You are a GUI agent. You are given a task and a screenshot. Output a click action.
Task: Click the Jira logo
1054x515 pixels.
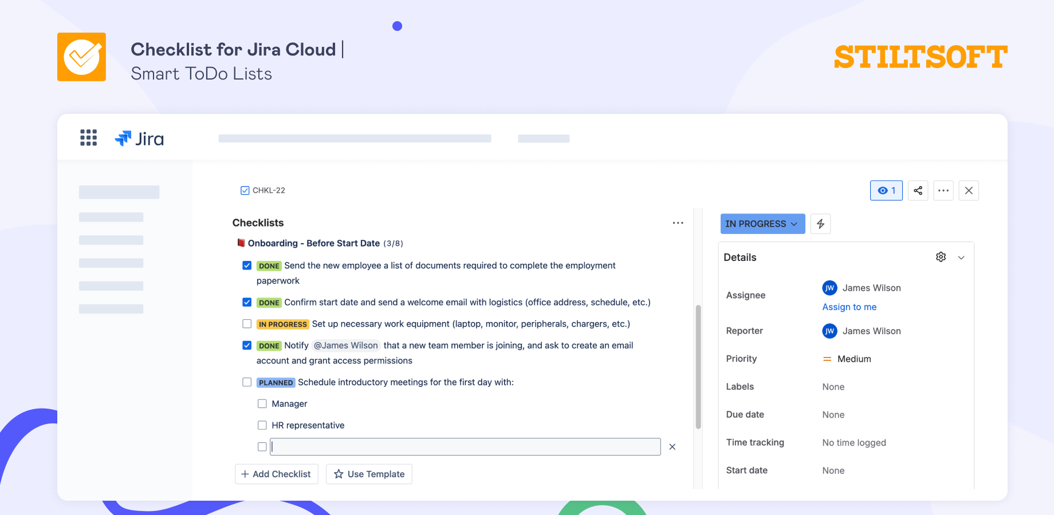pos(139,138)
